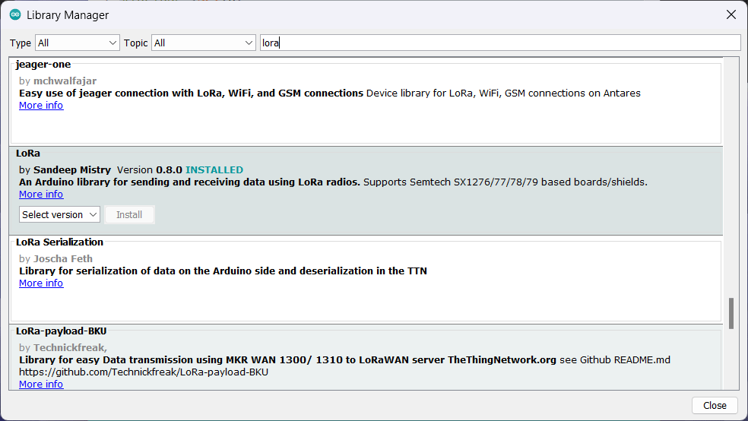Close the Library Manager window with X
This screenshot has width=748, height=421.
pyautogui.click(x=731, y=14)
